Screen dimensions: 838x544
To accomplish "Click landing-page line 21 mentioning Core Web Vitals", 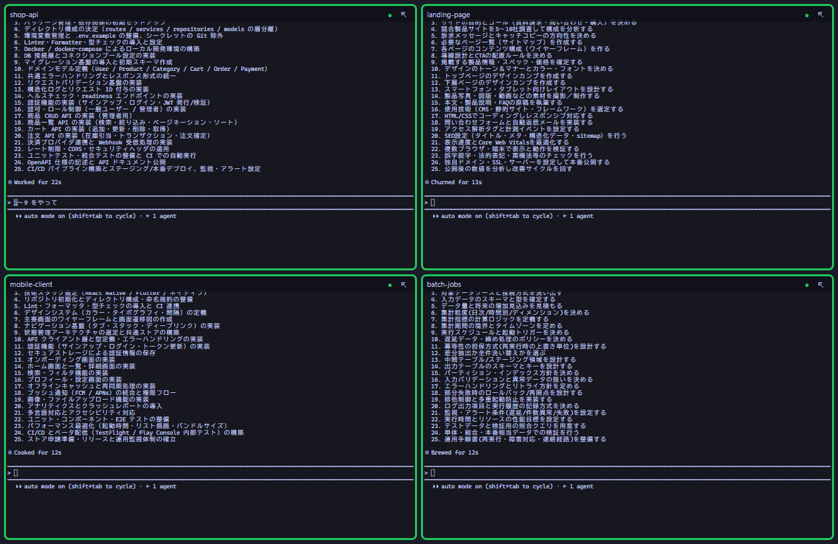I will click(x=500, y=142).
